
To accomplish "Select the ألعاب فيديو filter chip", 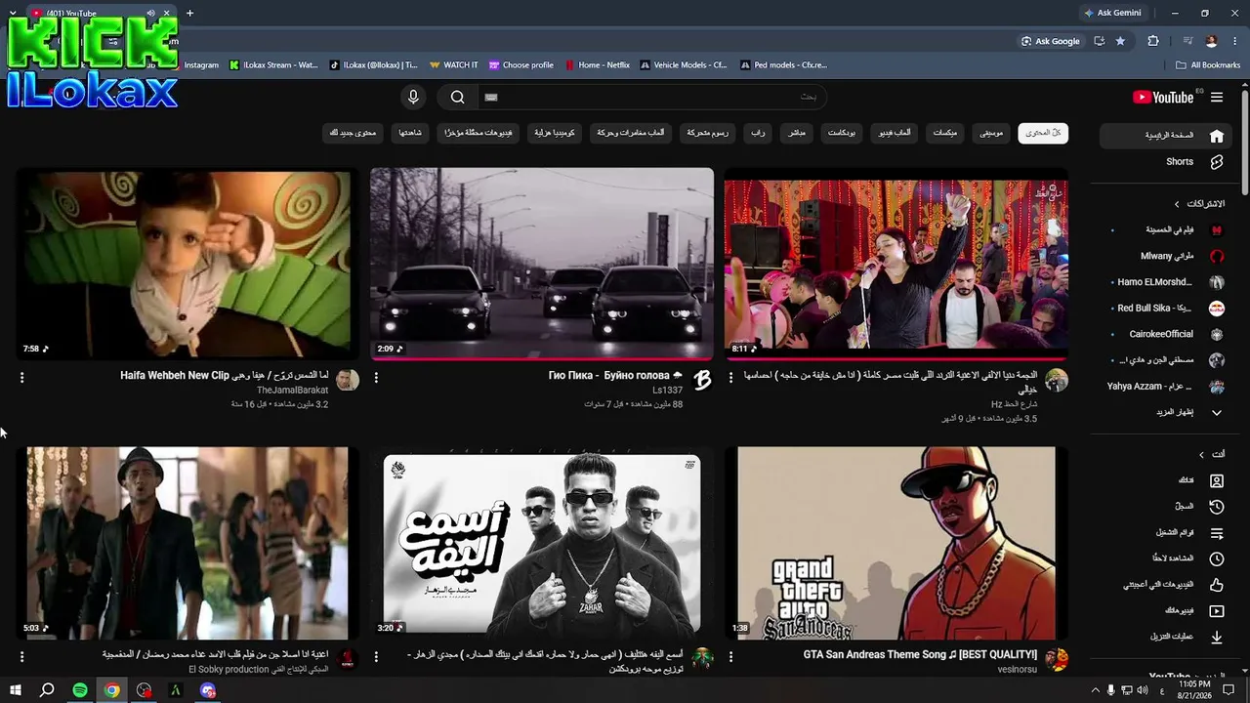I will (x=895, y=133).
